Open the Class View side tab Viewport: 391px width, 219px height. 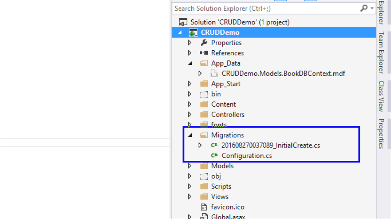click(381, 96)
